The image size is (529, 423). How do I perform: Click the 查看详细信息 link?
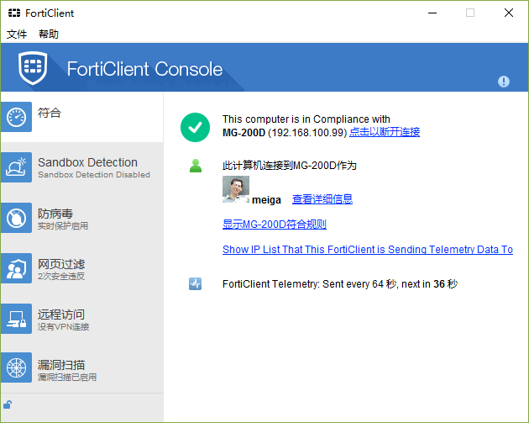tap(322, 199)
